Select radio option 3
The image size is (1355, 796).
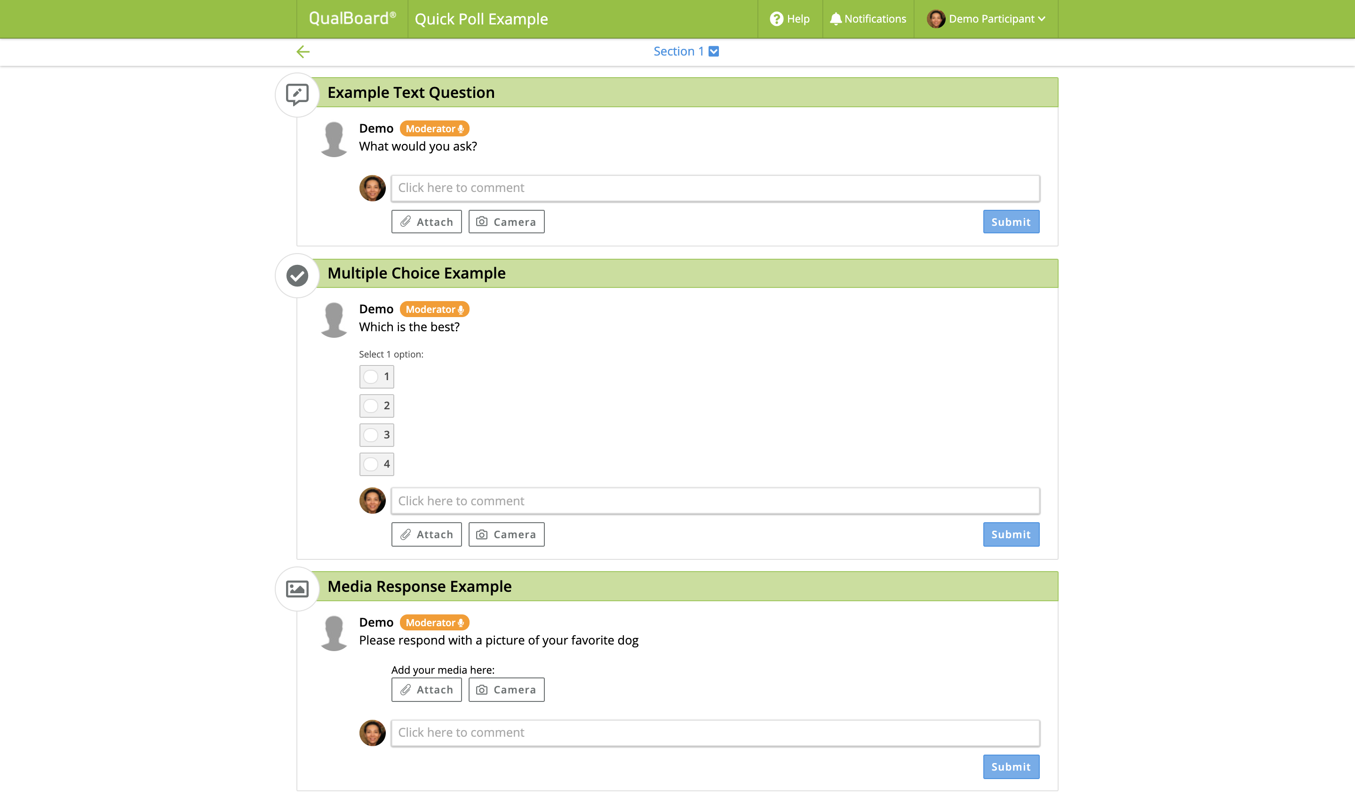376,435
